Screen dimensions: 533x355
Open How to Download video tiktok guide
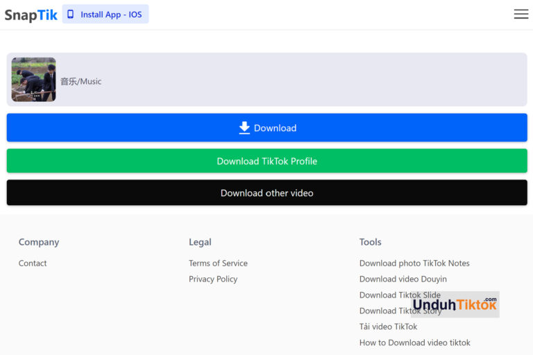click(414, 343)
